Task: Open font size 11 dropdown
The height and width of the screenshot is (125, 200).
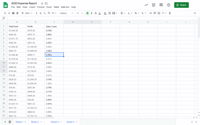Action: tap(80, 13)
